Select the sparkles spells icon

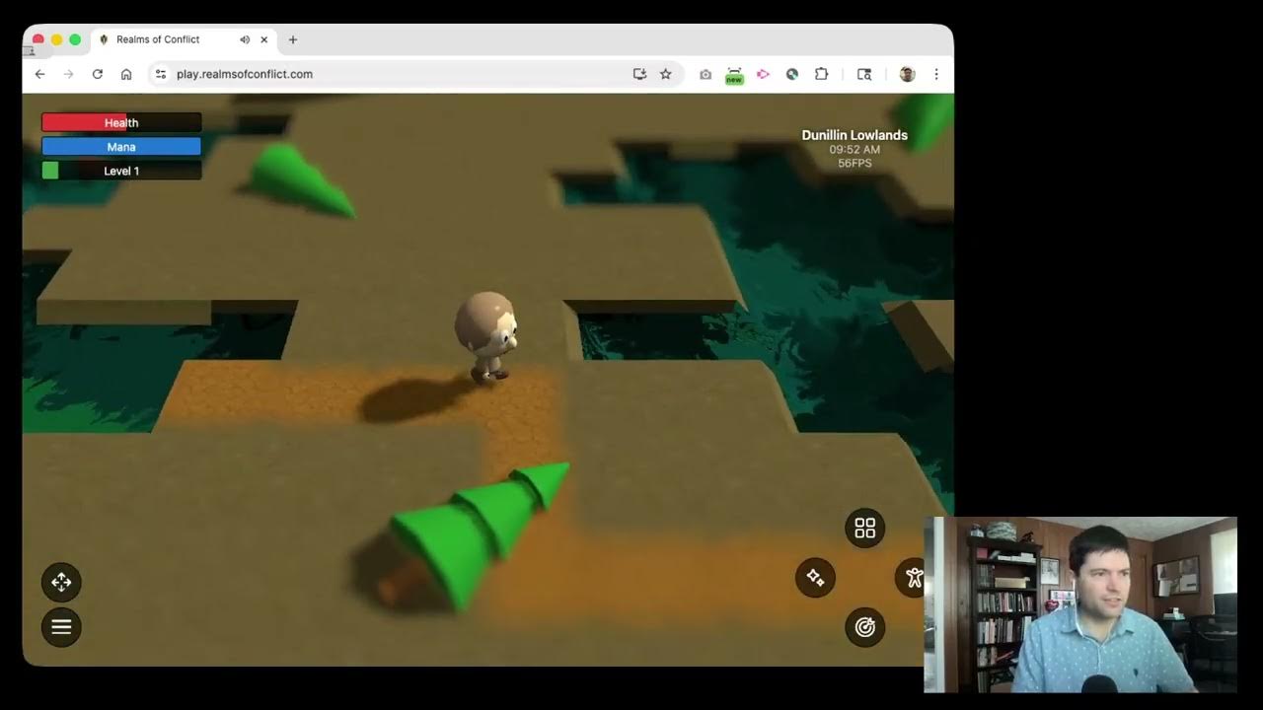tap(815, 578)
